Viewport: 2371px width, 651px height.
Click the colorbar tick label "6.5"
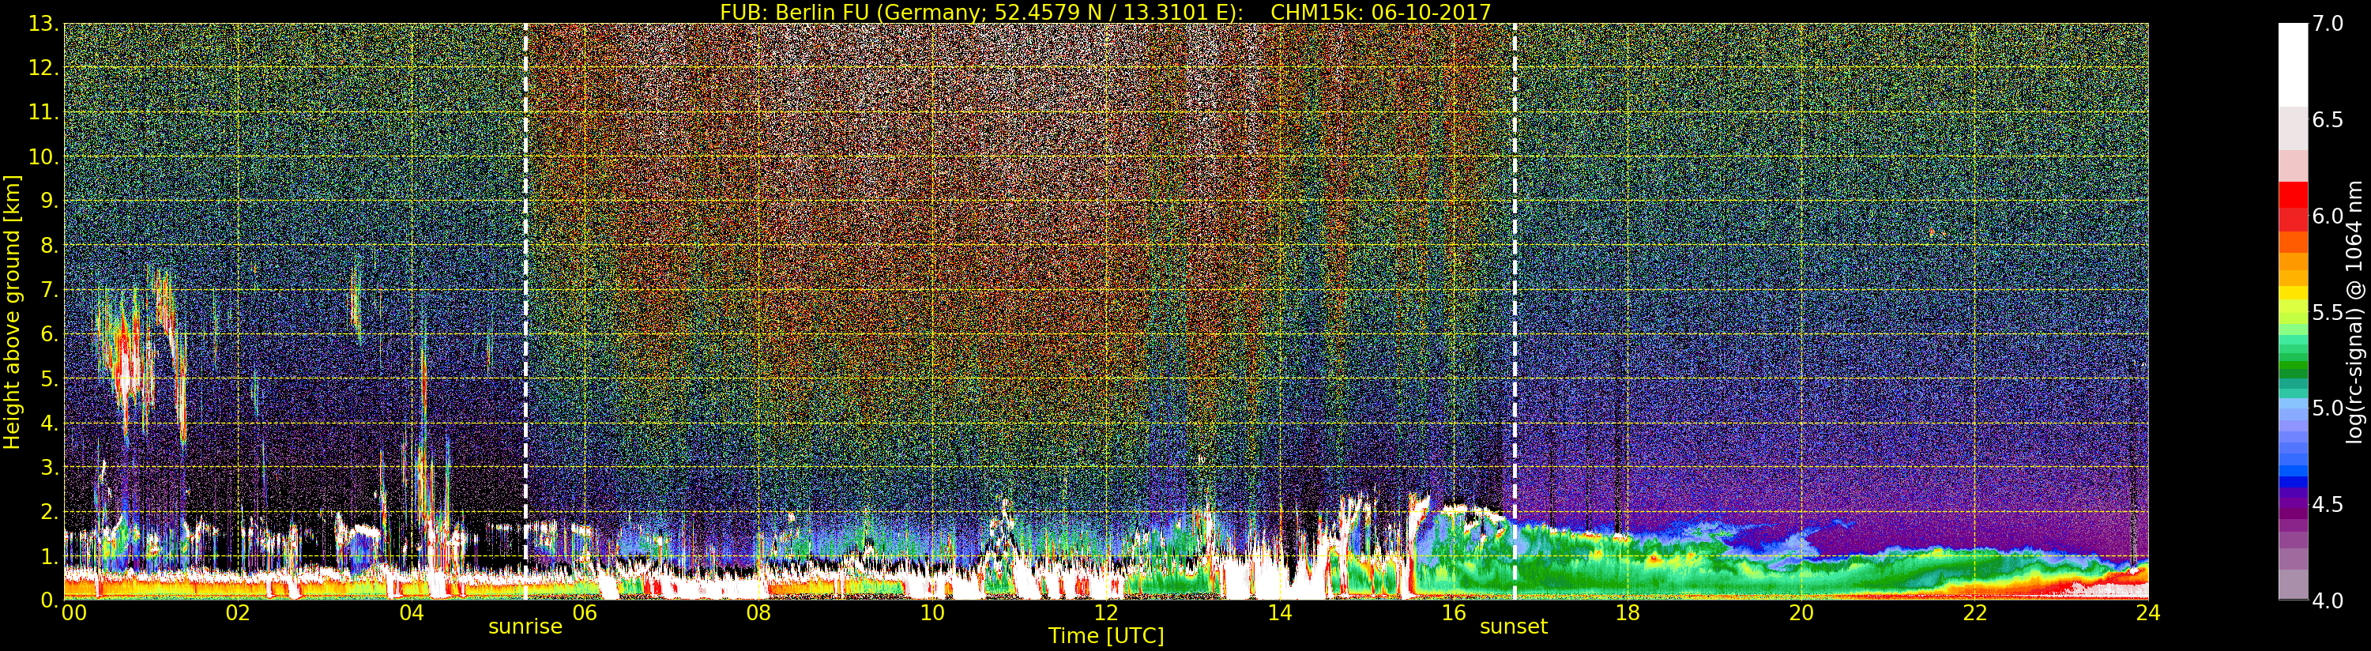pyautogui.click(x=2328, y=121)
